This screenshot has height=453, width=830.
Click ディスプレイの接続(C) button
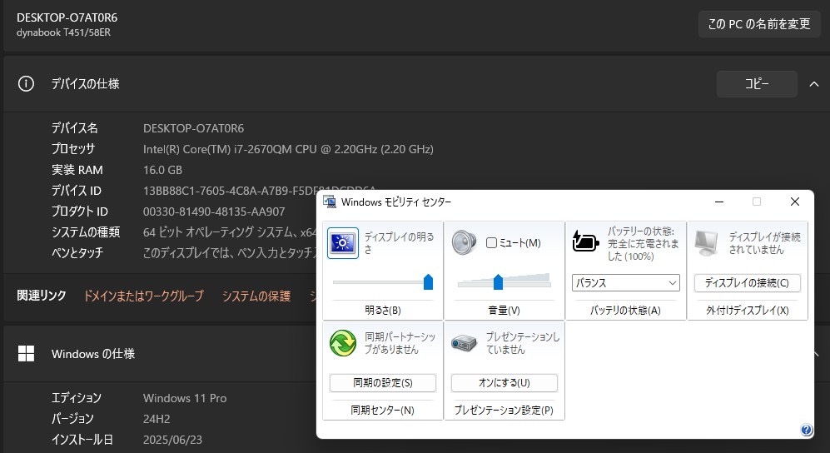point(747,282)
